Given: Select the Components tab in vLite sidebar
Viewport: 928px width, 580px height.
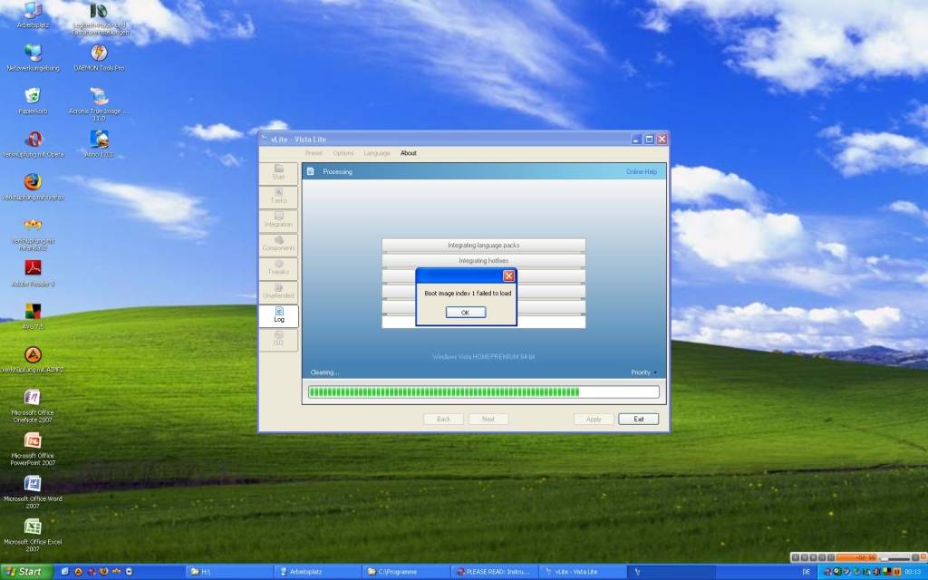Looking at the screenshot, I should 279,244.
